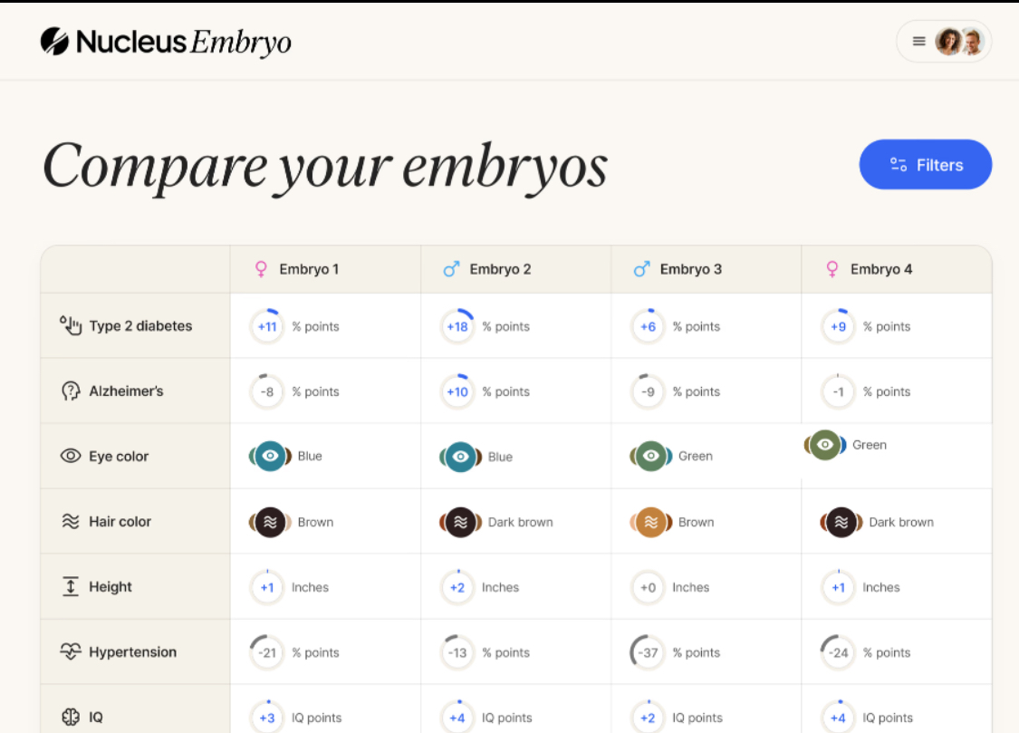Click the Hypertension heartbeat icon

pyautogui.click(x=71, y=652)
